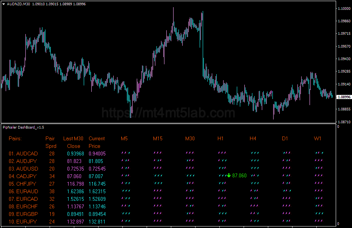The image size is (352, 228).
Task: Click the H4 timeframe column header
Action: tap(253, 139)
